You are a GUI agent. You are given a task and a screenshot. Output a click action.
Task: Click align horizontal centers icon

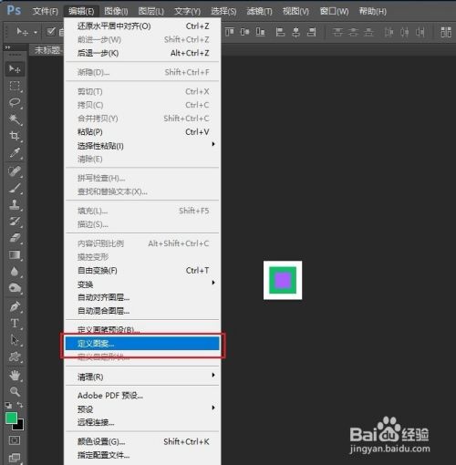click(295, 32)
